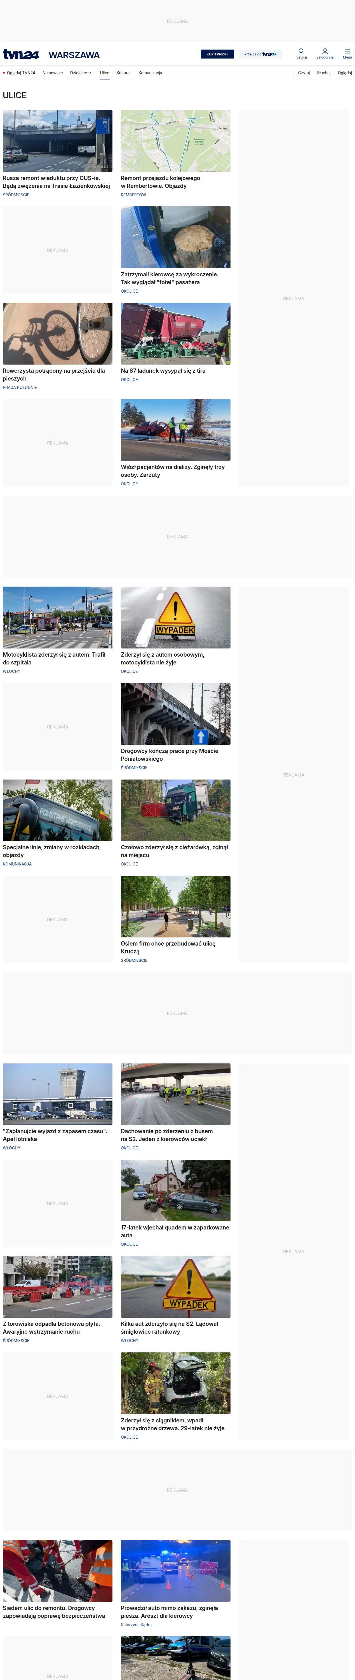This screenshot has width=355, height=1680.
Task: Click the WARSZAWA section title
Action: click(x=74, y=55)
